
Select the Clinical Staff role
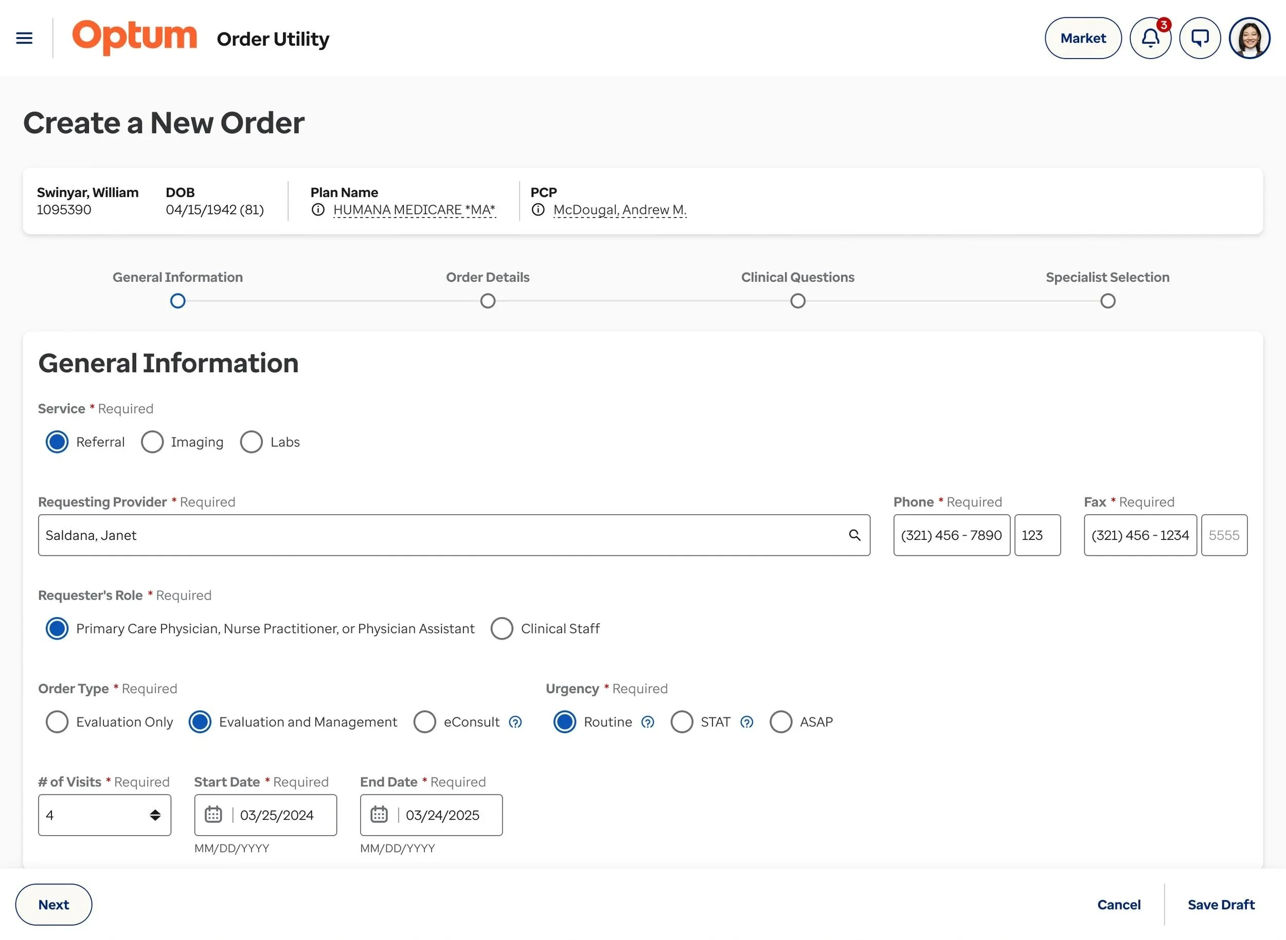[502, 628]
